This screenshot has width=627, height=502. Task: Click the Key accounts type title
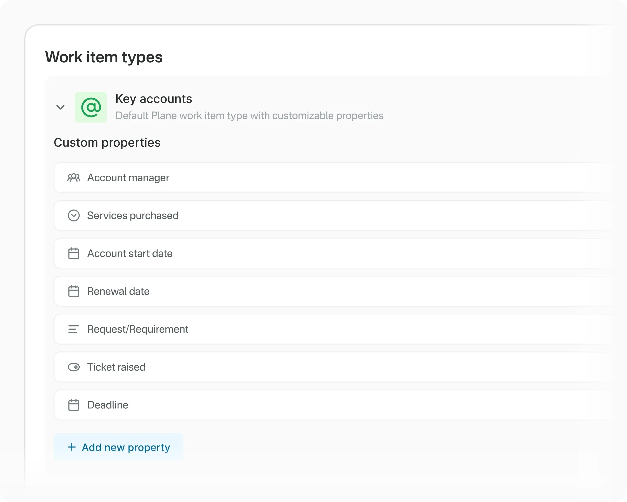pos(154,99)
